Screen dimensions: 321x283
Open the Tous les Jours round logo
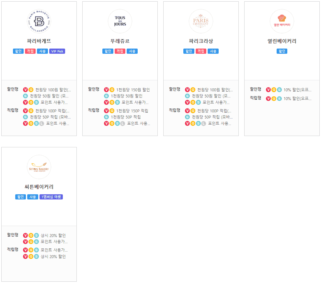[120, 21]
